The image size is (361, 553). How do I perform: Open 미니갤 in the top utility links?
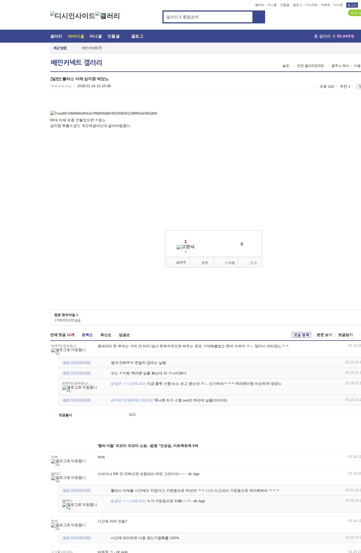click(272, 5)
